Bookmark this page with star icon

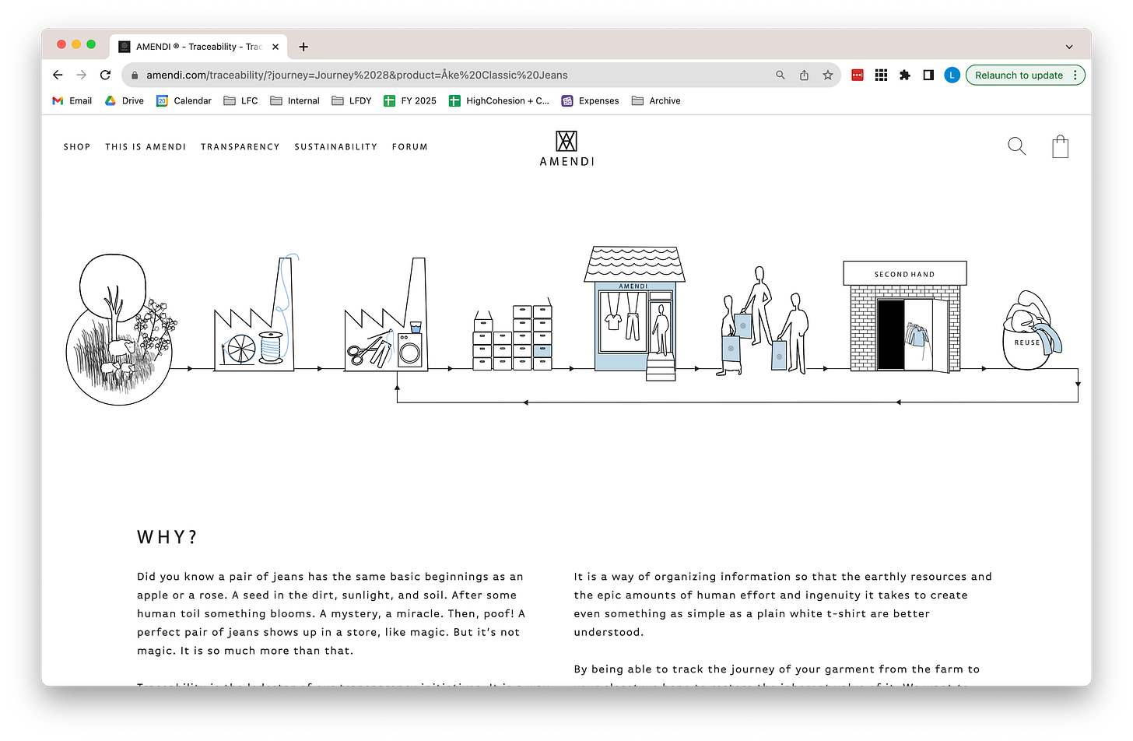click(x=828, y=75)
